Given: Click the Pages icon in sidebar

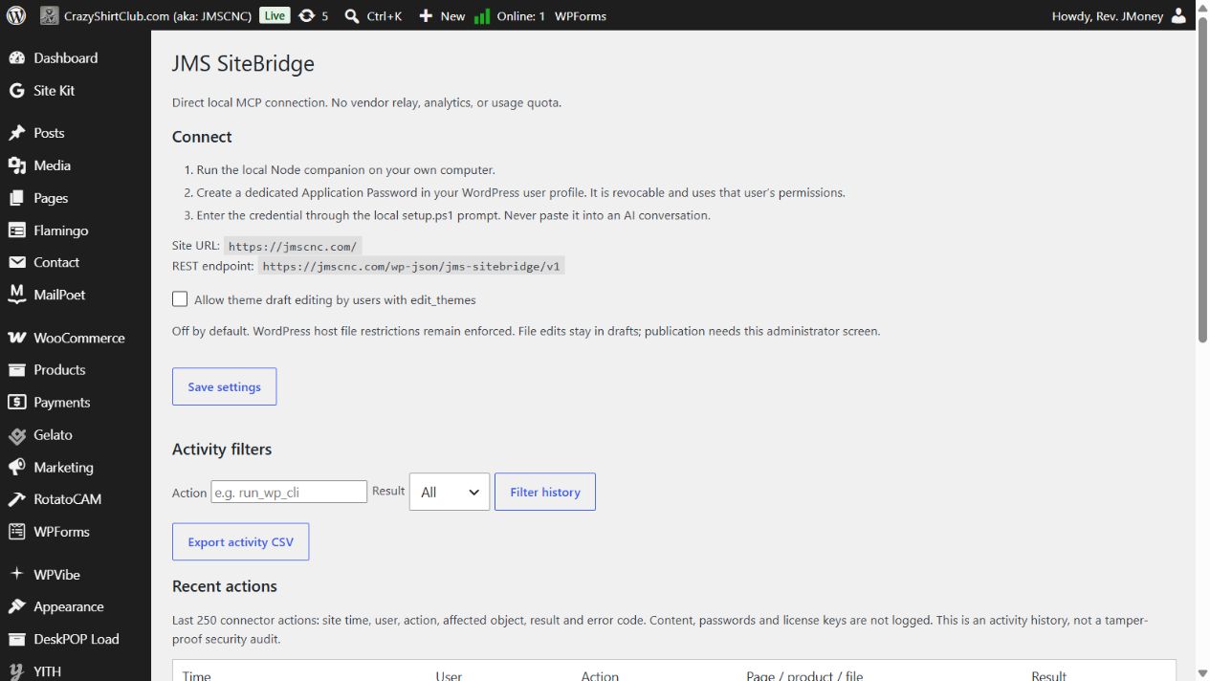Looking at the screenshot, I should (16, 198).
